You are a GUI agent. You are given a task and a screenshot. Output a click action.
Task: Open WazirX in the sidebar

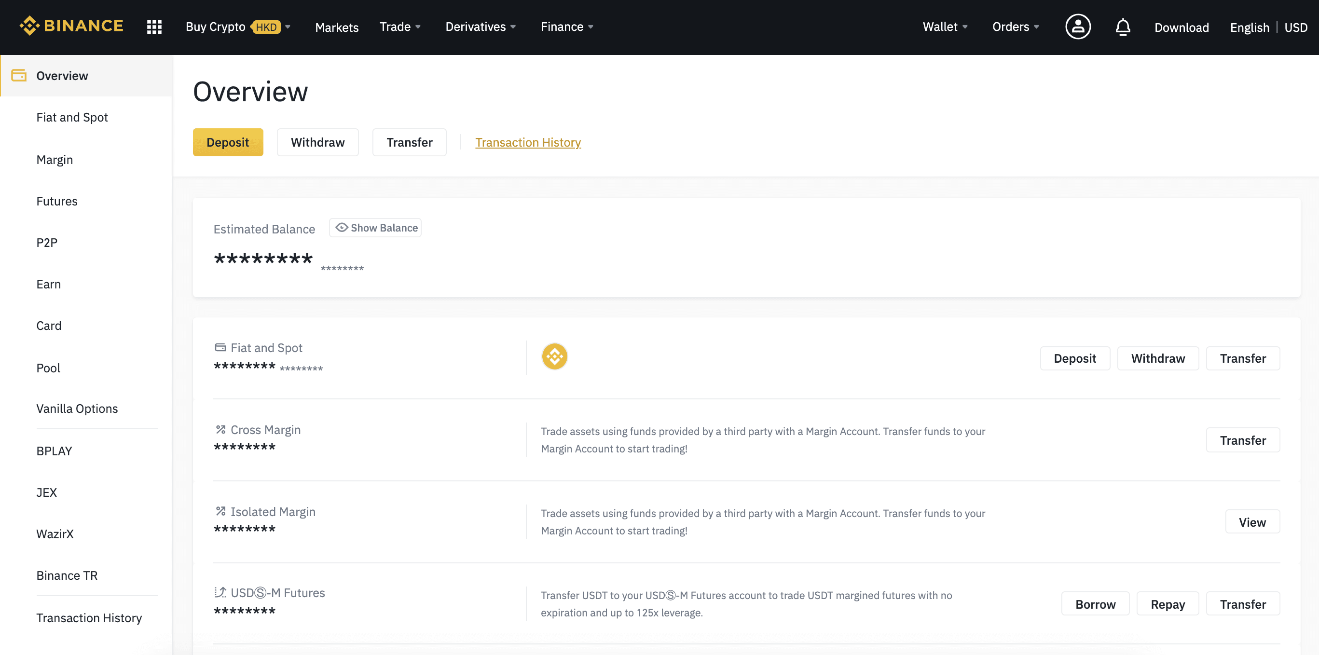click(55, 534)
